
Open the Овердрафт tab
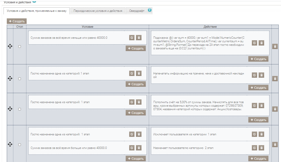[x=136, y=11]
